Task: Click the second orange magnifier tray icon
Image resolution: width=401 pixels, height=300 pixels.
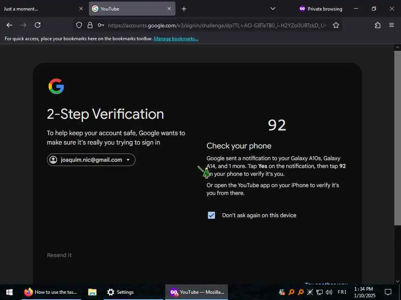Action: tap(301, 292)
